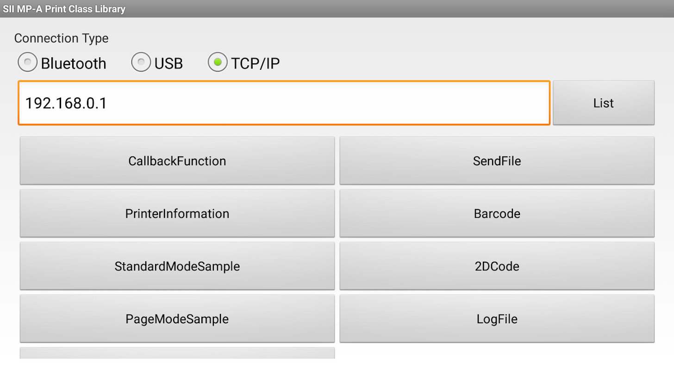Open the LogFile screen
The image size is (674, 370).
coord(497,319)
